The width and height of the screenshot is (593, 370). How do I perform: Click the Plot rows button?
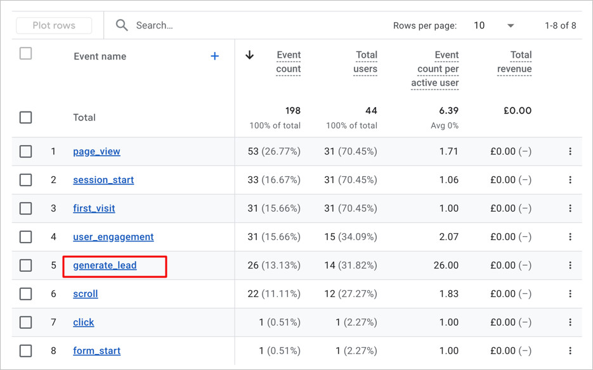(53, 25)
